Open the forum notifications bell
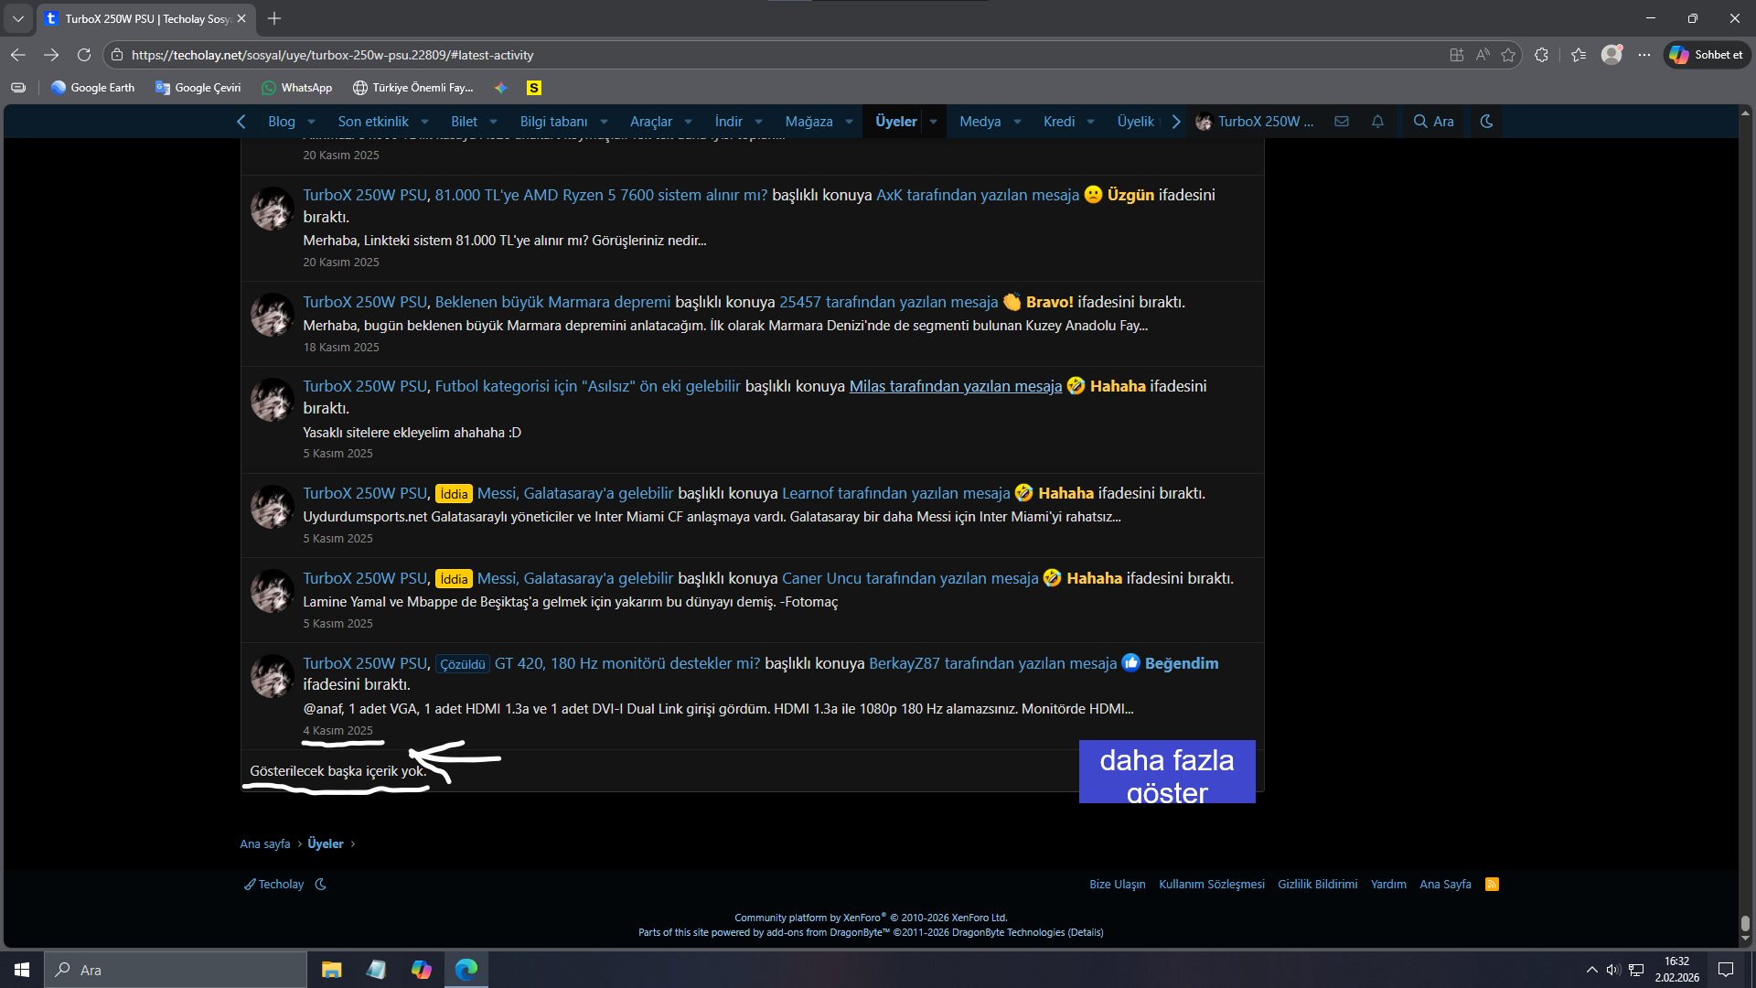This screenshot has width=1756, height=988. click(1377, 121)
